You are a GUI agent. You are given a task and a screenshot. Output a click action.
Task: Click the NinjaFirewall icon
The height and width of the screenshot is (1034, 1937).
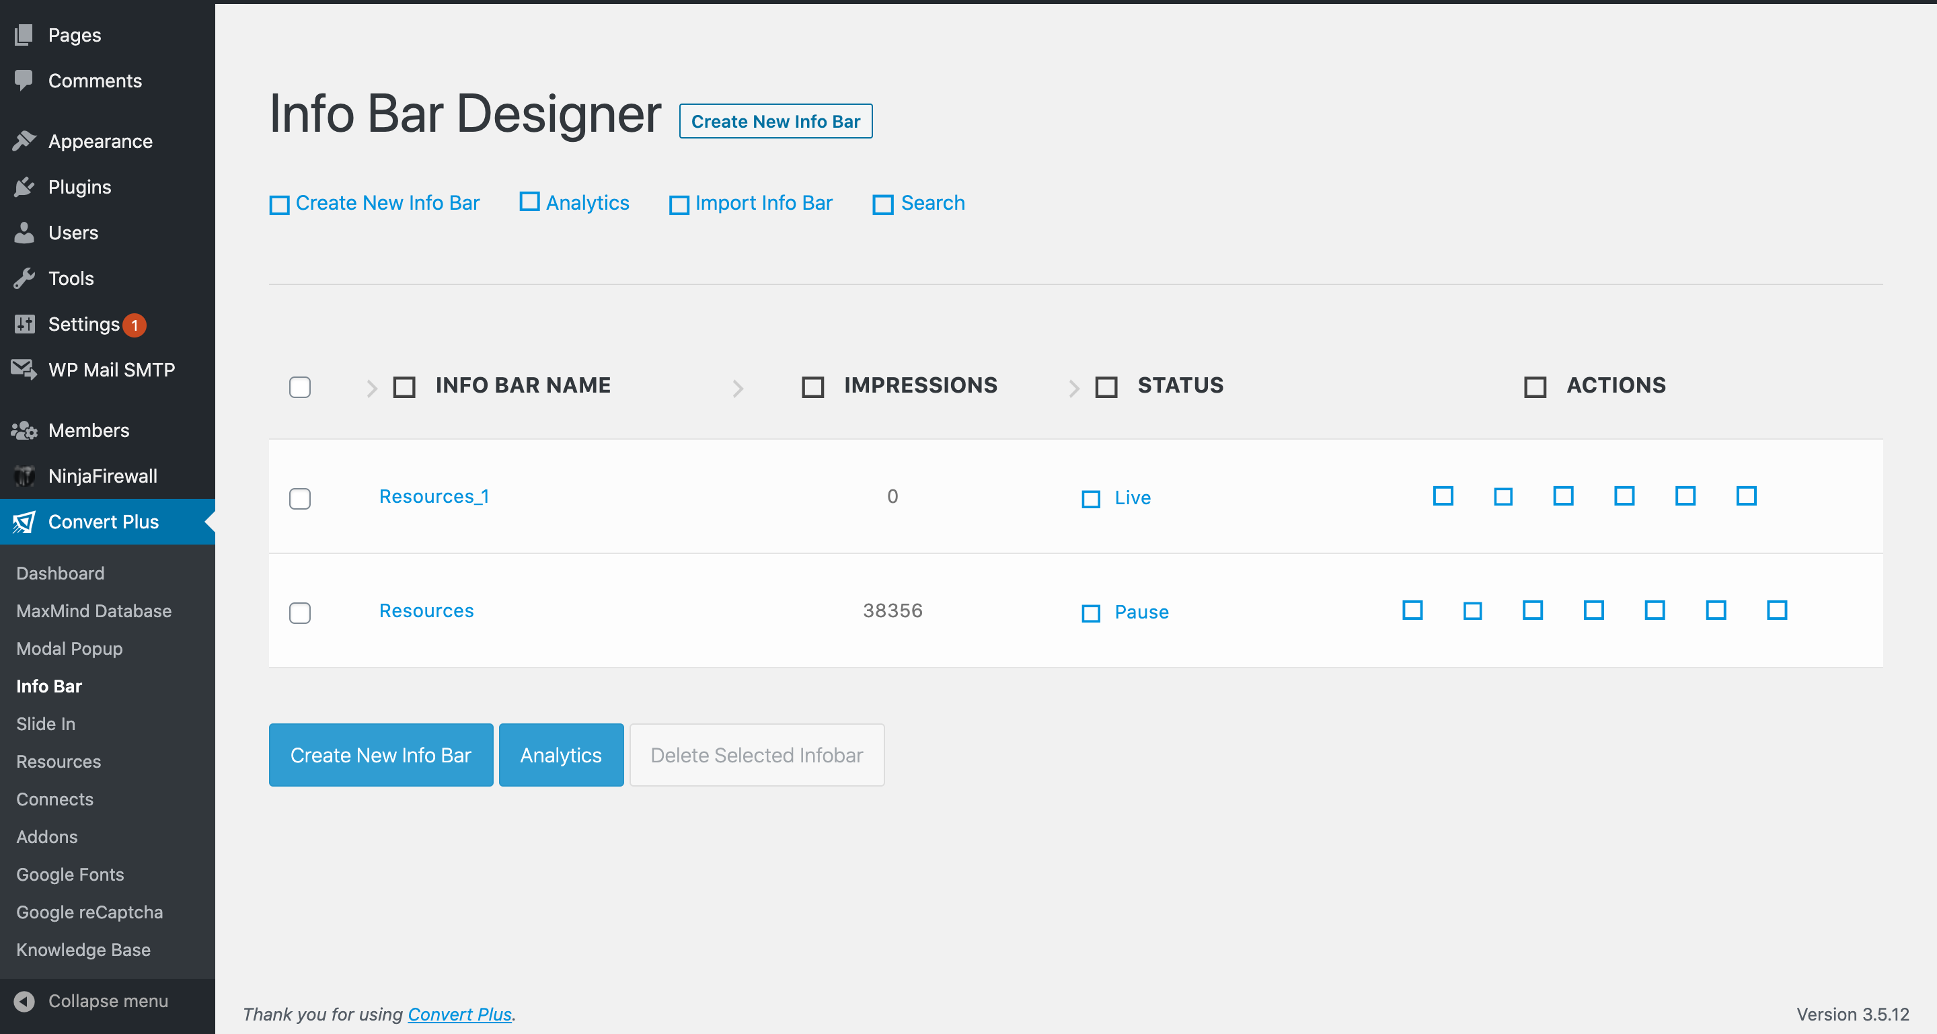[x=24, y=477]
